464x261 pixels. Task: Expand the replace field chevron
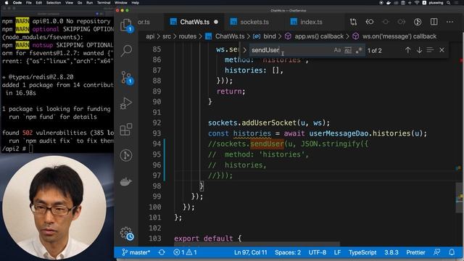[x=245, y=50]
